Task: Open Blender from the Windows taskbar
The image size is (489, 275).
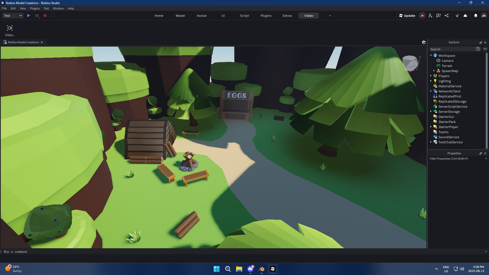Action: [x=261, y=269]
